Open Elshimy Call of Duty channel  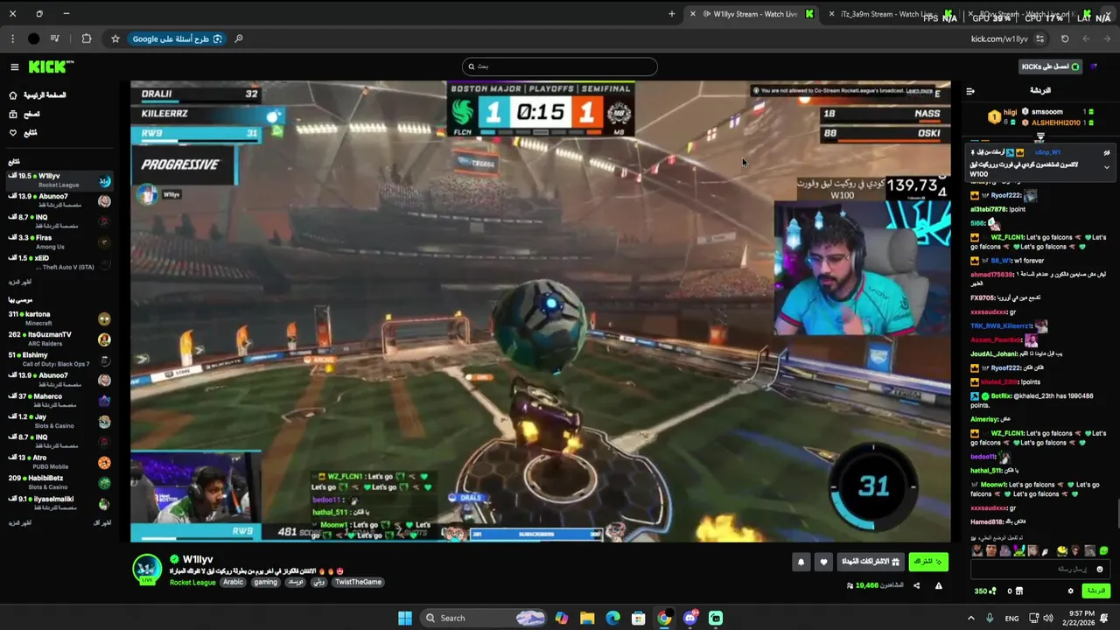coord(59,359)
